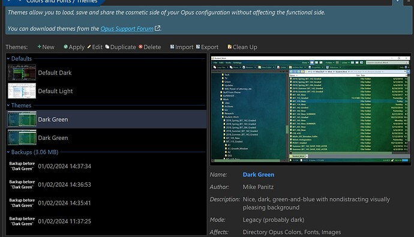Image resolution: width=414 pixels, height=237 pixels.
Task: Click the Export disk icon
Action: click(198, 47)
